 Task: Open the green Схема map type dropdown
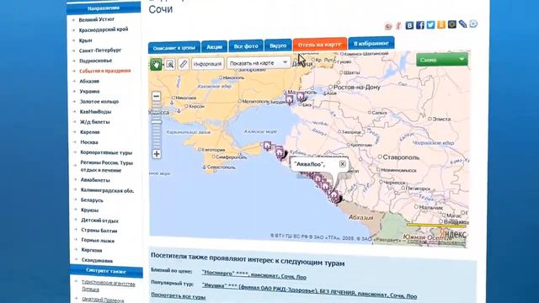pyautogui.click(x=441, y=60)
